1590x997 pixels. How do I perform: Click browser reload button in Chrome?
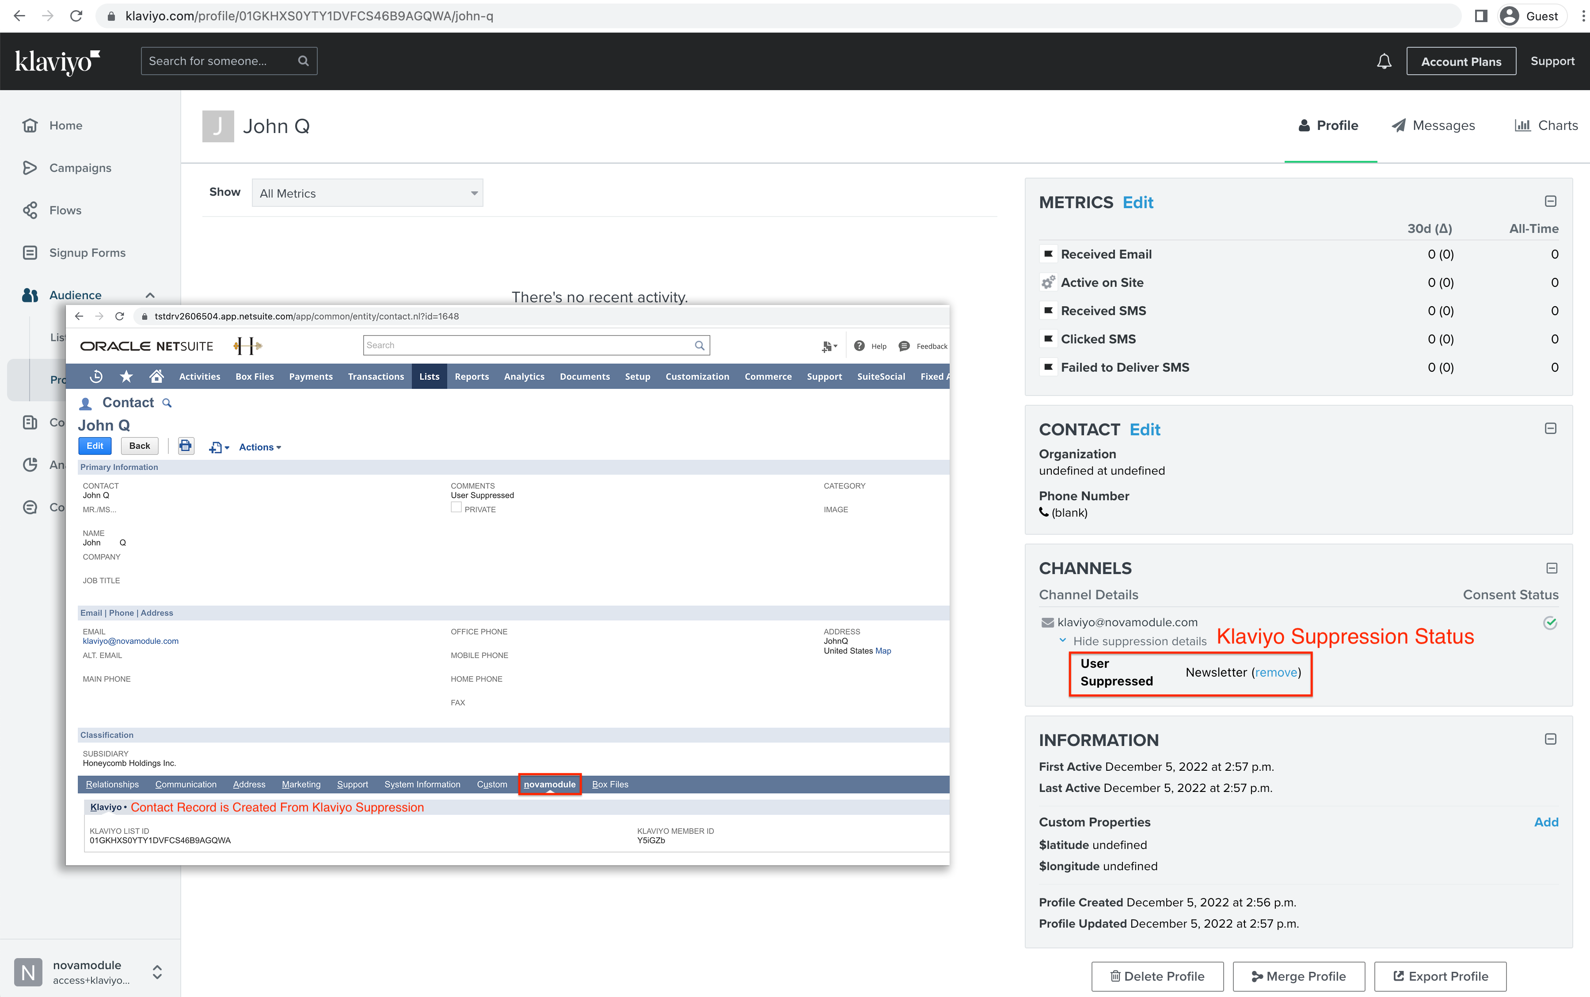pyautogui.click(x=76, y=16)
